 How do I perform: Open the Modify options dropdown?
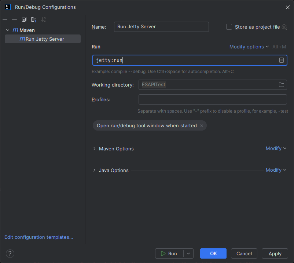point(249,47)
